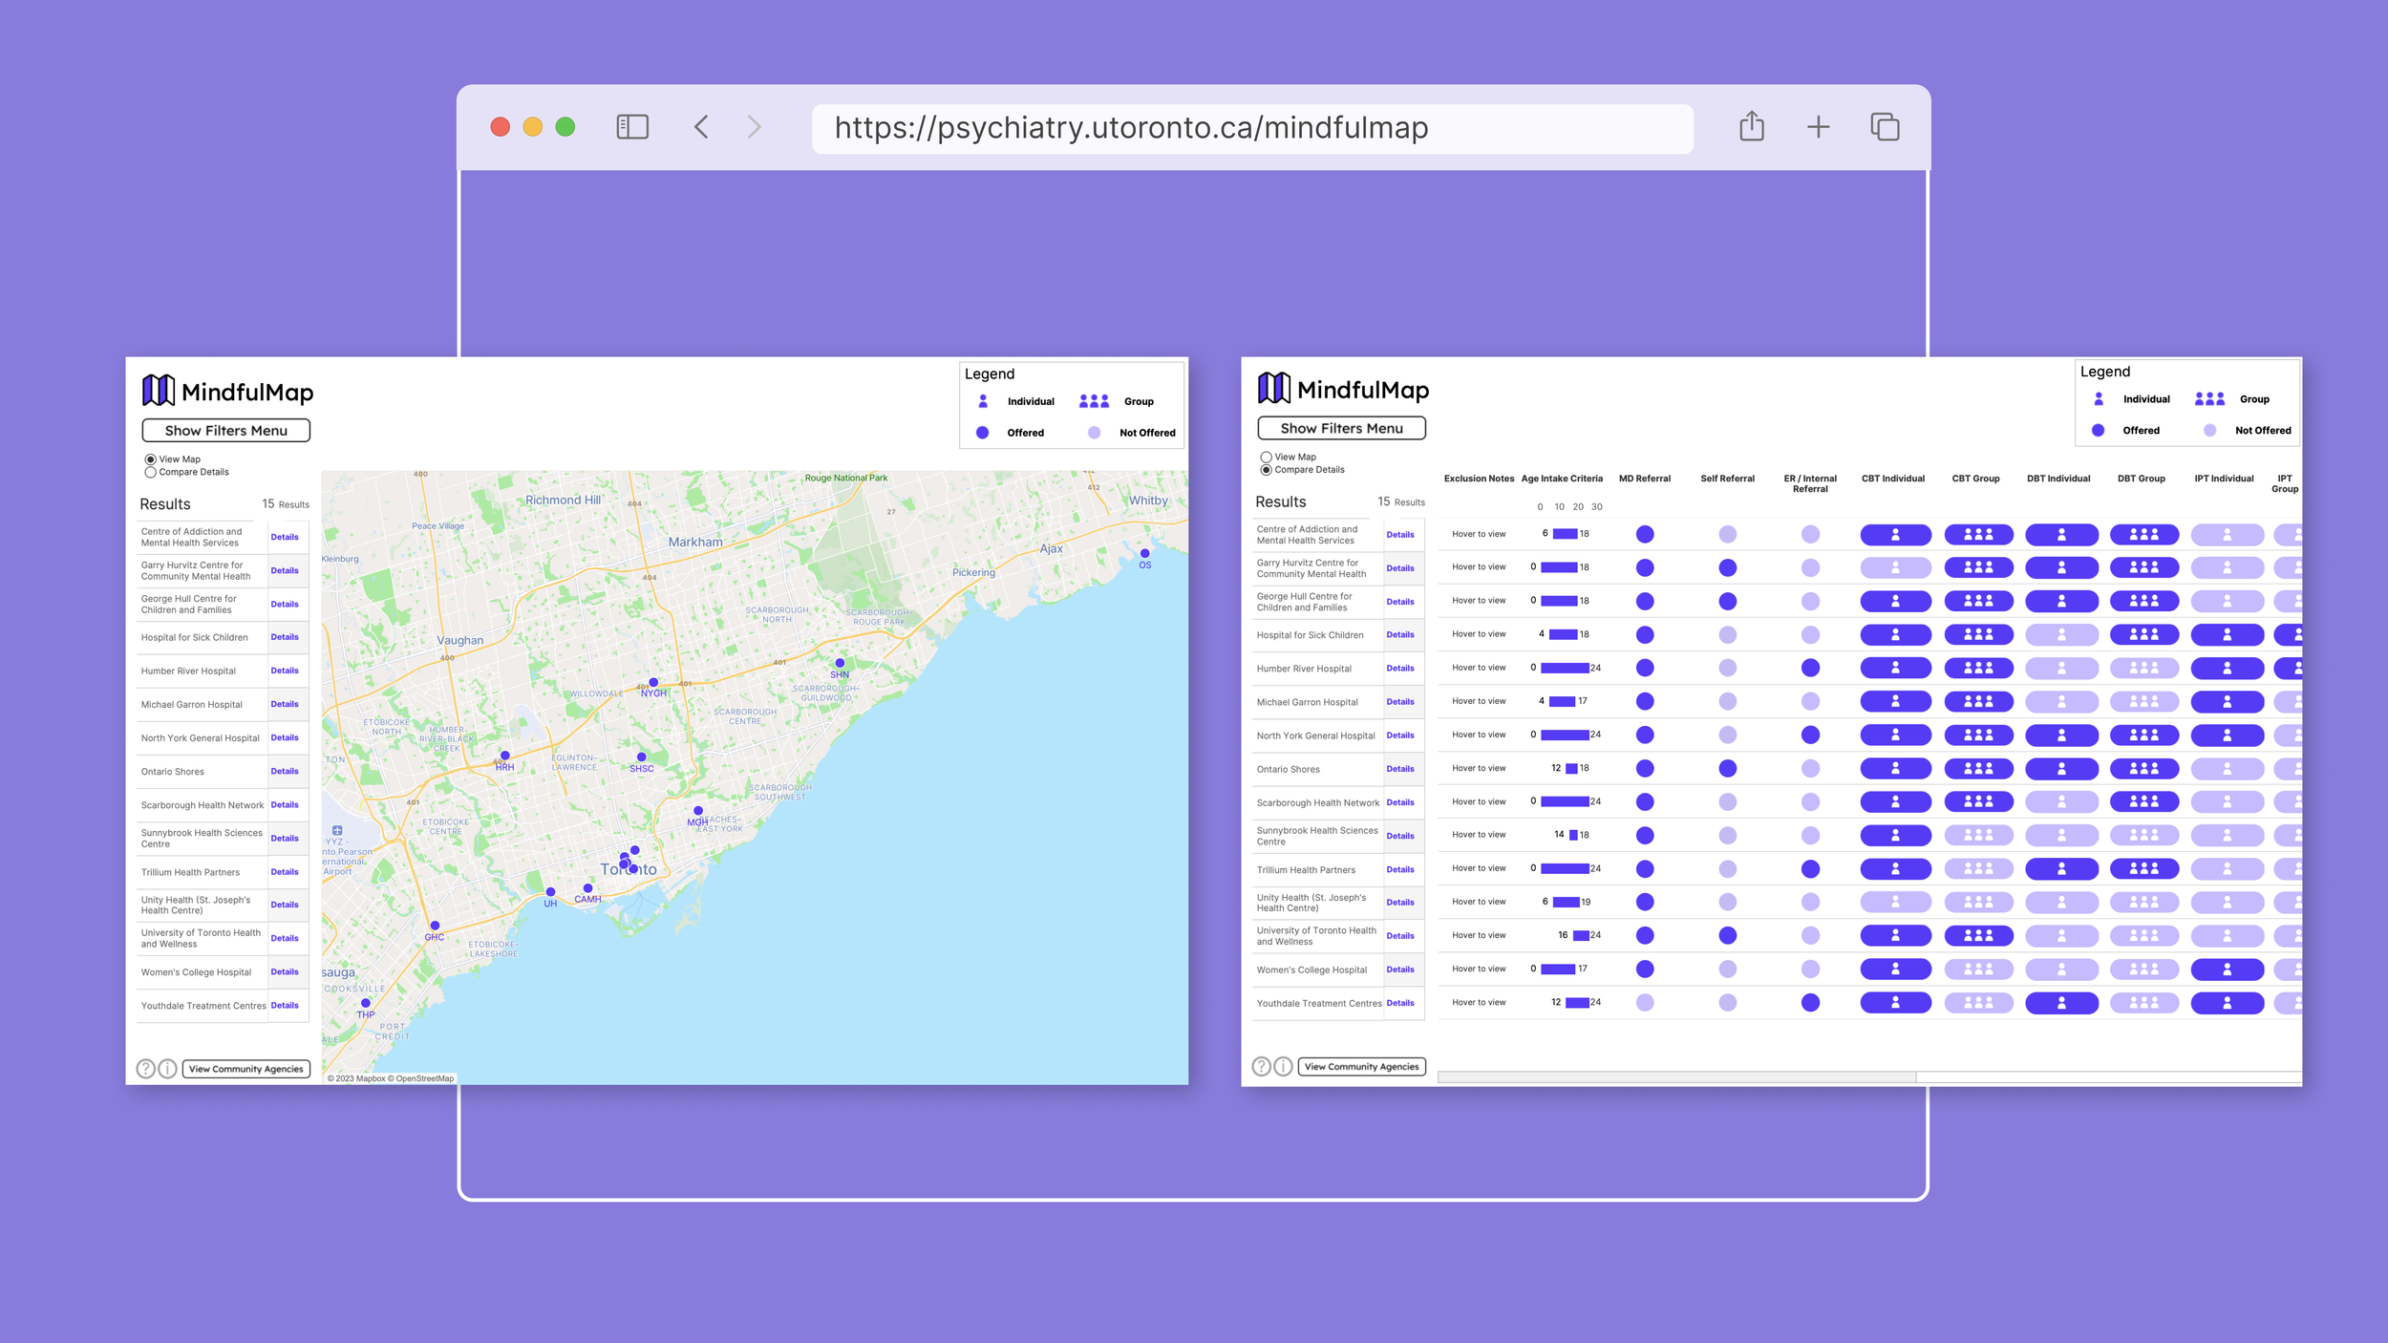Screen dimensions: 2388x1343
Task: Select View Map radio in right panel
Action: pos(1266,458)
